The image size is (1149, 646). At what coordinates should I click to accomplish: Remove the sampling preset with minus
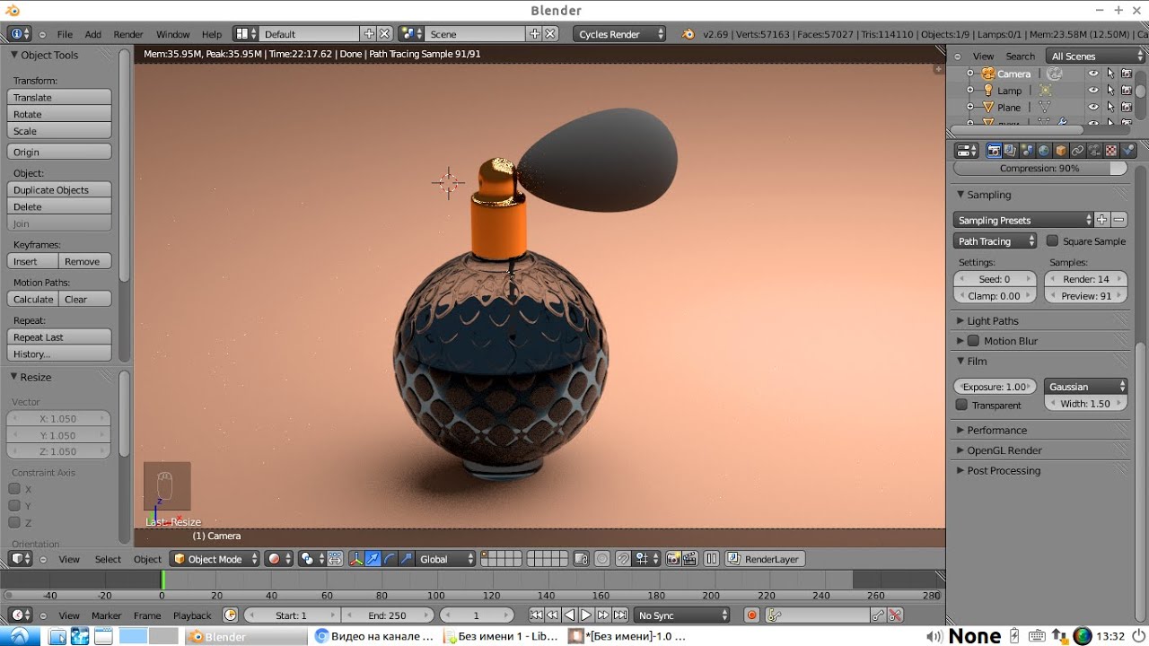point(1119,220)
